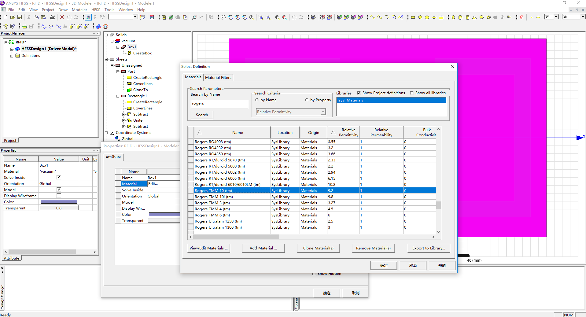Click the Save icon in the toolbar
The width and height of the screenshot is (586, 317).
tap(20, 17)
